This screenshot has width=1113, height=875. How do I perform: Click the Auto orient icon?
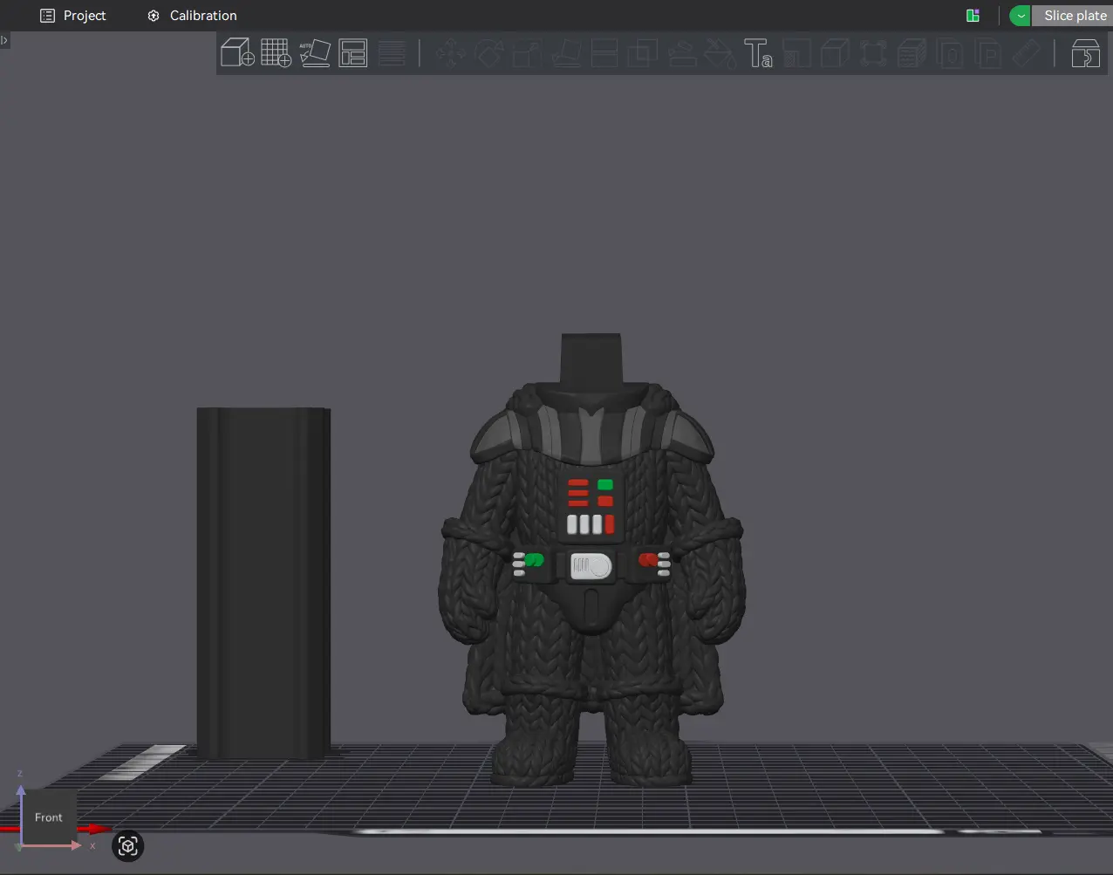(x=314, y=52)
